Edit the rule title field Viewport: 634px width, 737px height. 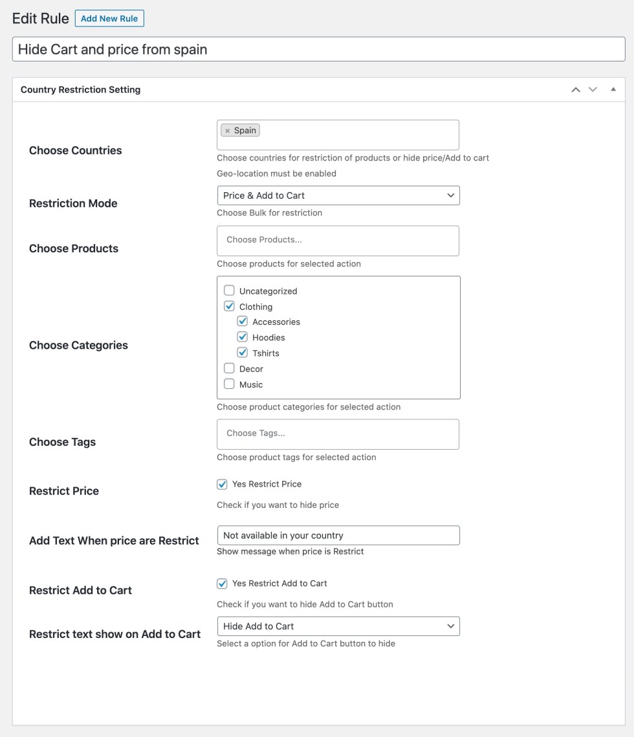(x=318, y=49)
